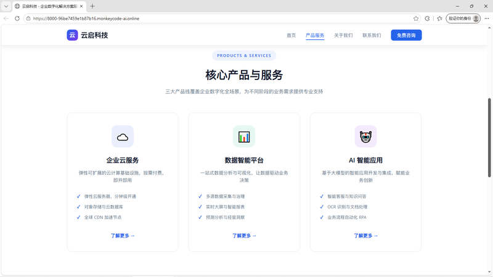Select the 云启科技 browser tab

tap(49, 6)
